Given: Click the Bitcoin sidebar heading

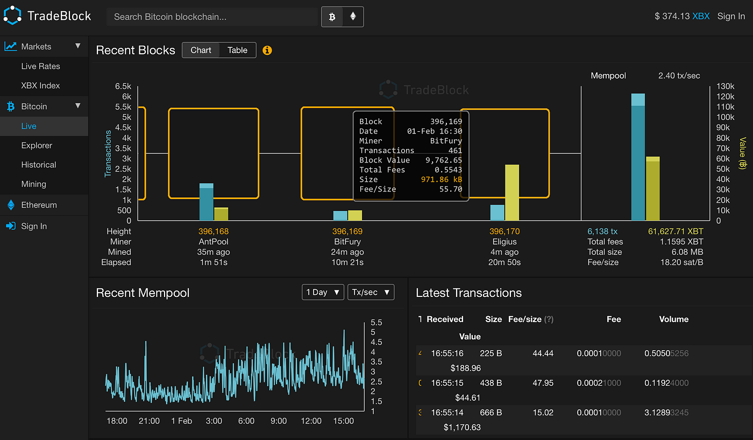Looking at the screenshot, I should coord(34,107).
